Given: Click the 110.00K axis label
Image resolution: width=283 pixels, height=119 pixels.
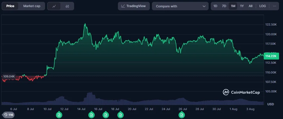Looking at the screenshot, I should click(x=271, y=72).
